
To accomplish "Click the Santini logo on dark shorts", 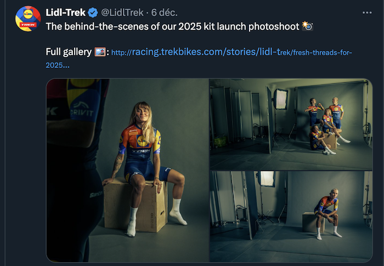I will pos(97,194).
